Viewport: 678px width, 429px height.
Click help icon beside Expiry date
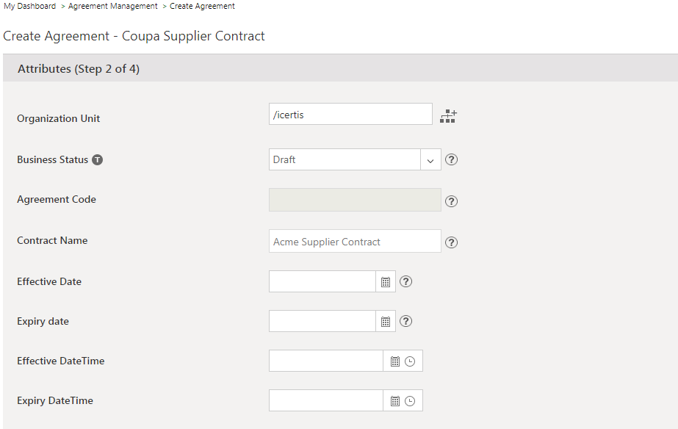click(405, 321)
